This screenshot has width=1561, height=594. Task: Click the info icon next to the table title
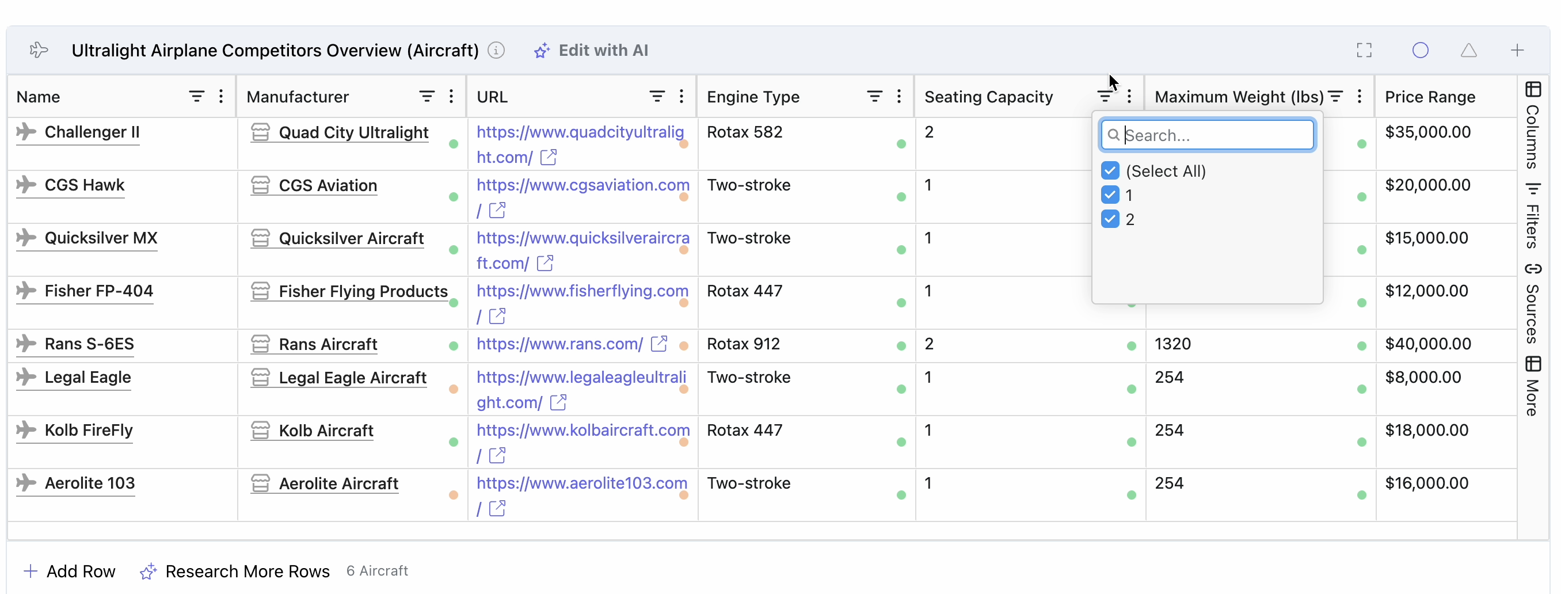[496, 51]
